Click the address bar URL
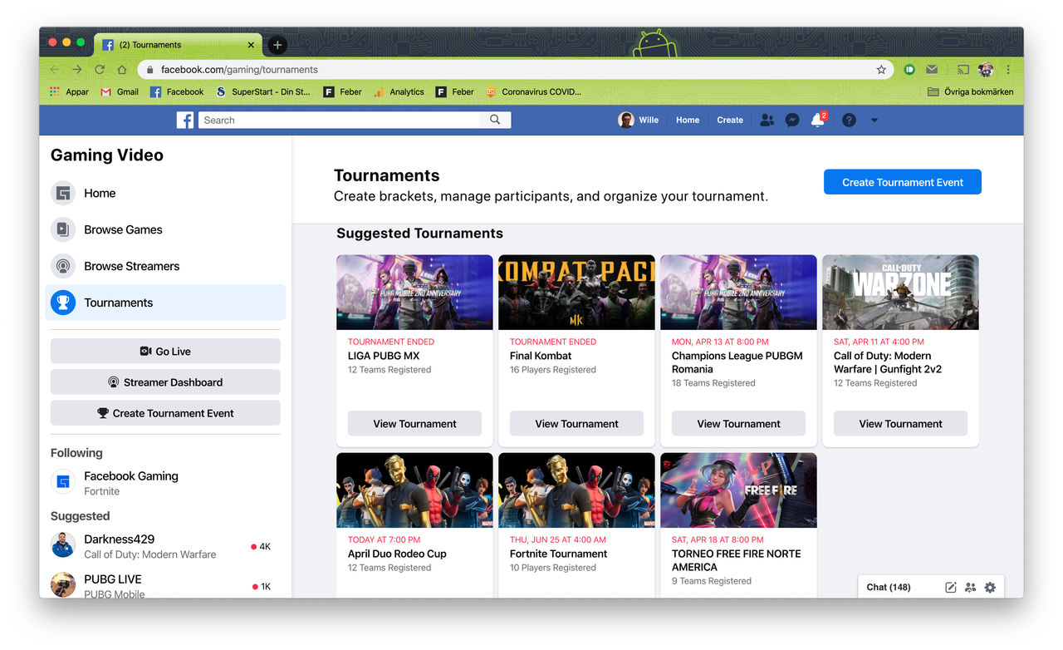The image size is (1063, 650). 239,70
